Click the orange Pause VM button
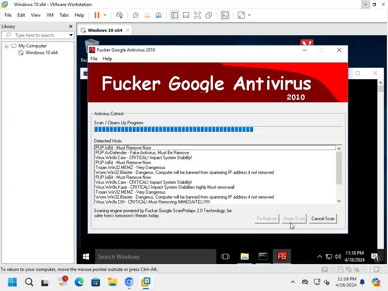The width and height of the screenshot is (388, 291). (x=97, y=15)
